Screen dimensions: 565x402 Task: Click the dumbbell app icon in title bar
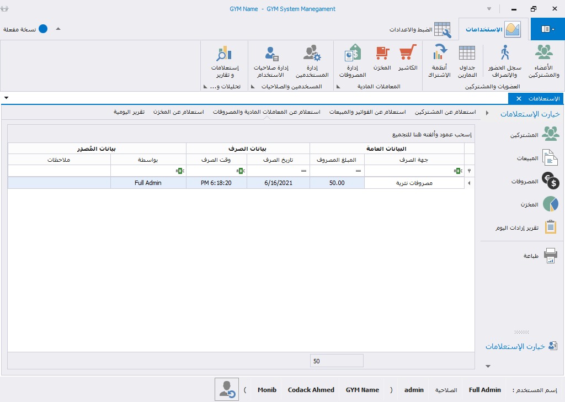tap(4, 9)
